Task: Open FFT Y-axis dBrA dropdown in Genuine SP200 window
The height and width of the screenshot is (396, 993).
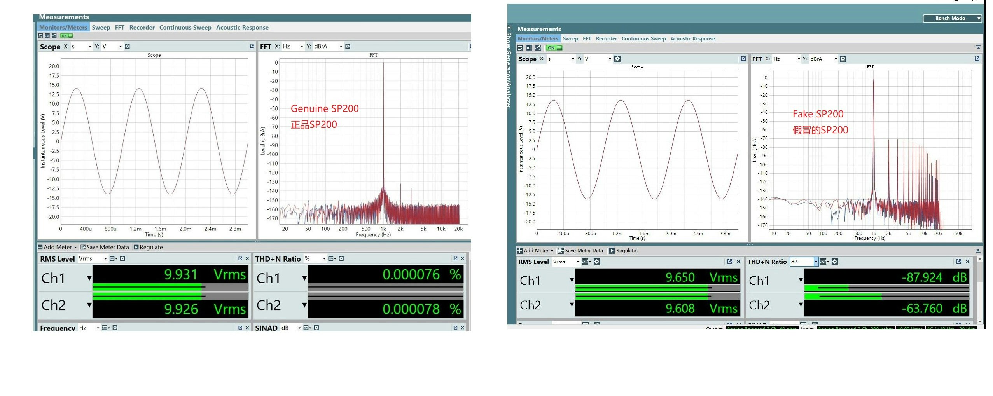Action: (x=341, y=46)
